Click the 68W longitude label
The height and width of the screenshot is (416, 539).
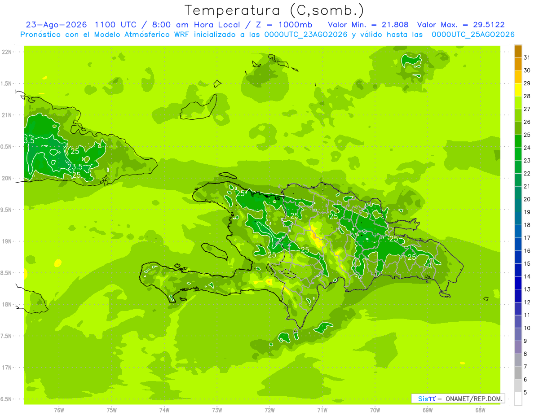[480, 410]
